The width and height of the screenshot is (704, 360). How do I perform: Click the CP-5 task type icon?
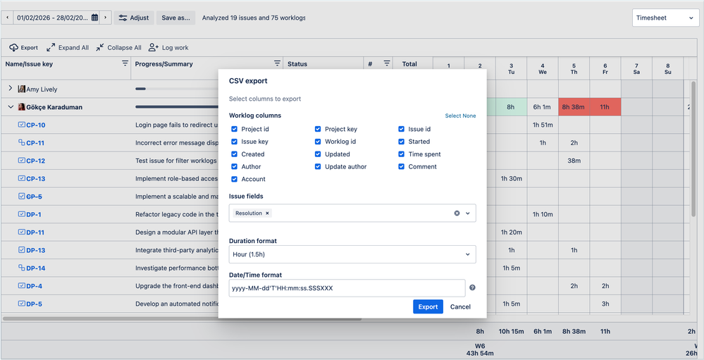coord(21,196)
